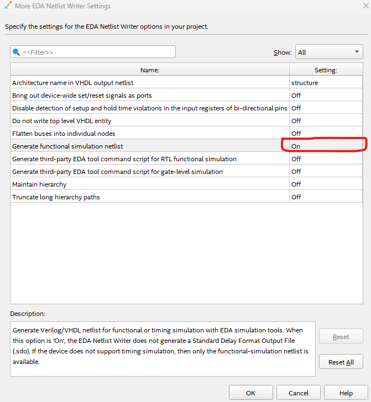Type in the Filter search field
The image size is (371, 402).
pyautogui.click(x=97, y=52)
